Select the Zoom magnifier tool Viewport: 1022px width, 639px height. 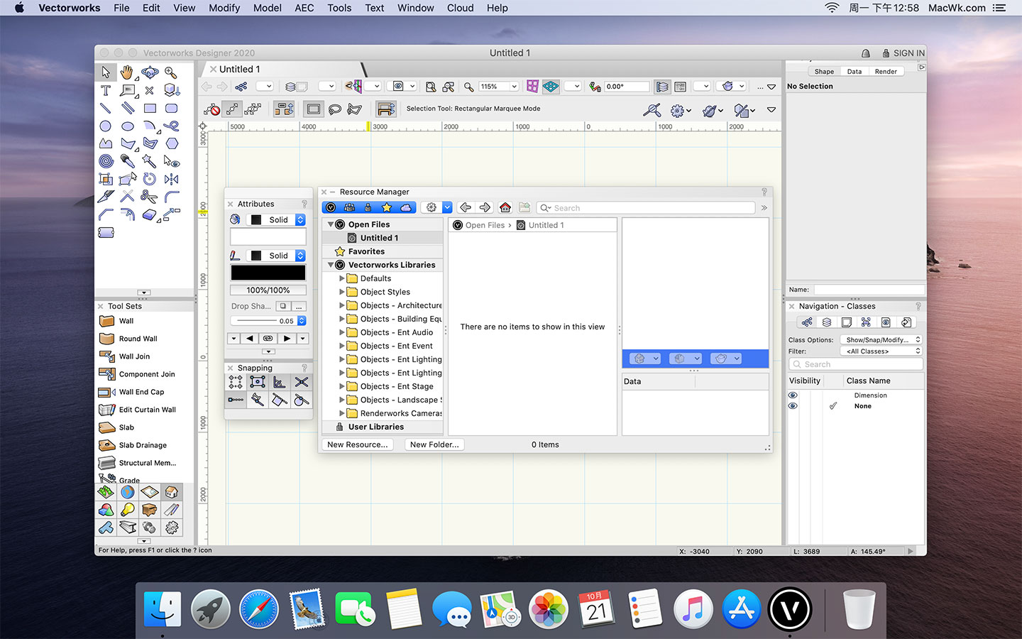click(x=171, y=72)
